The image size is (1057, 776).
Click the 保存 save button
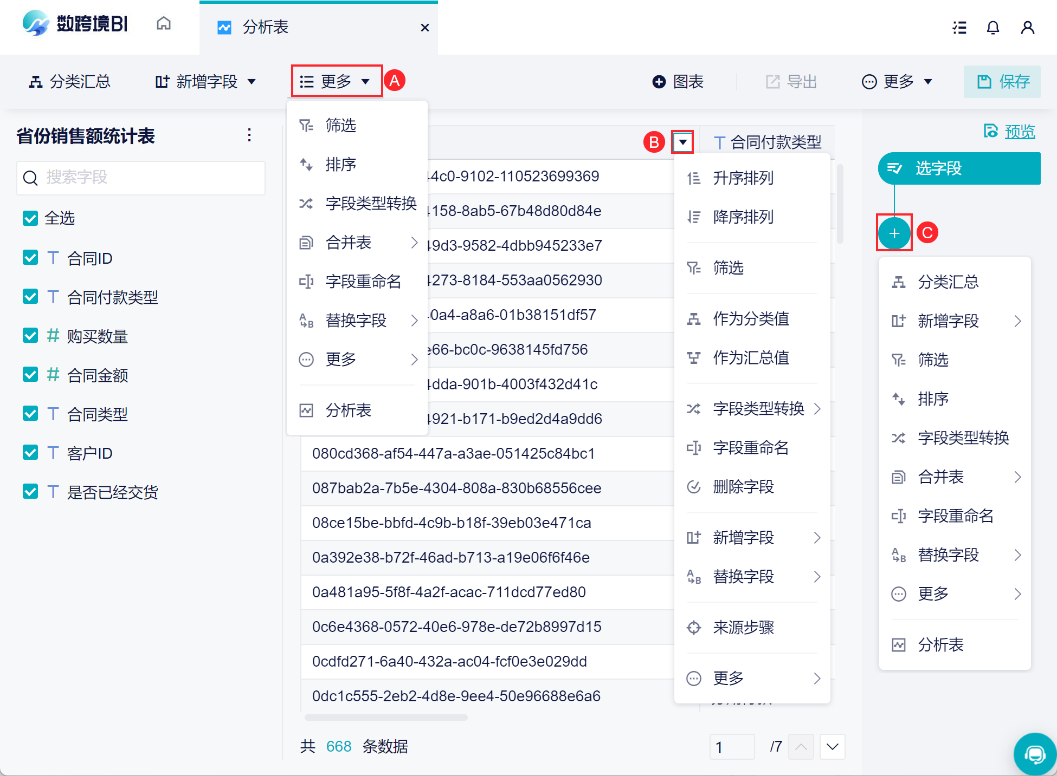tap(1002, 82)
